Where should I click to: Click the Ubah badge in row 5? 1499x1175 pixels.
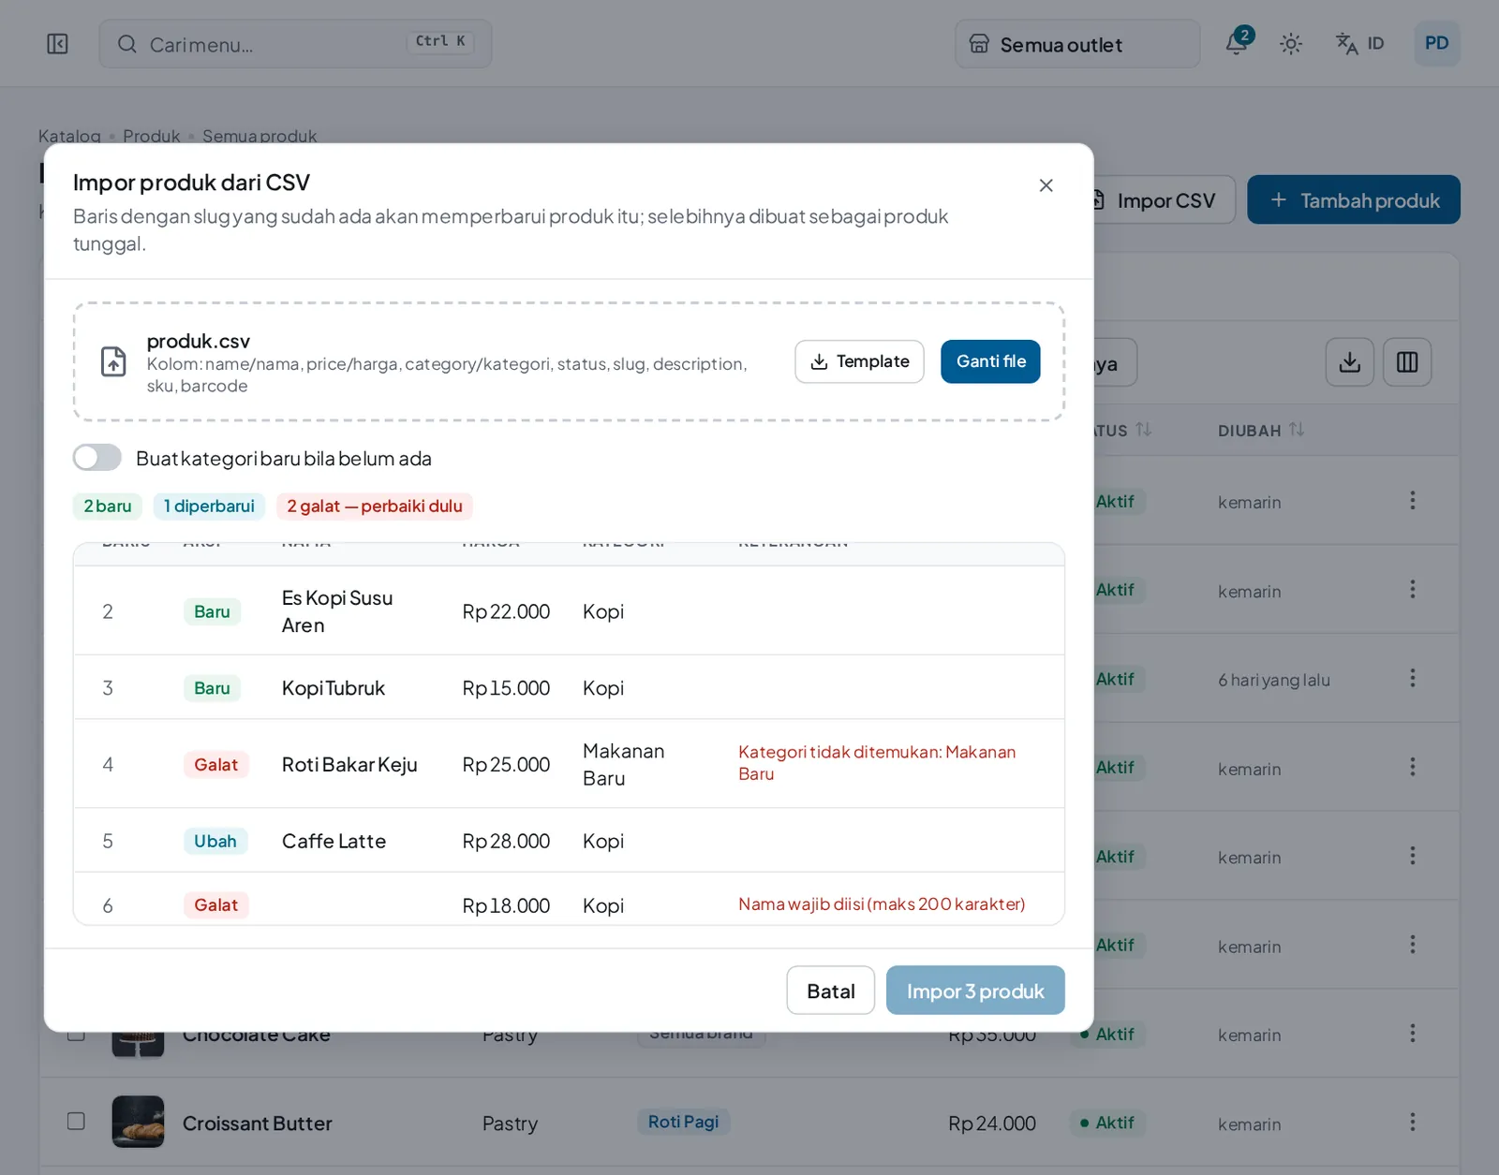coord(215,841)
